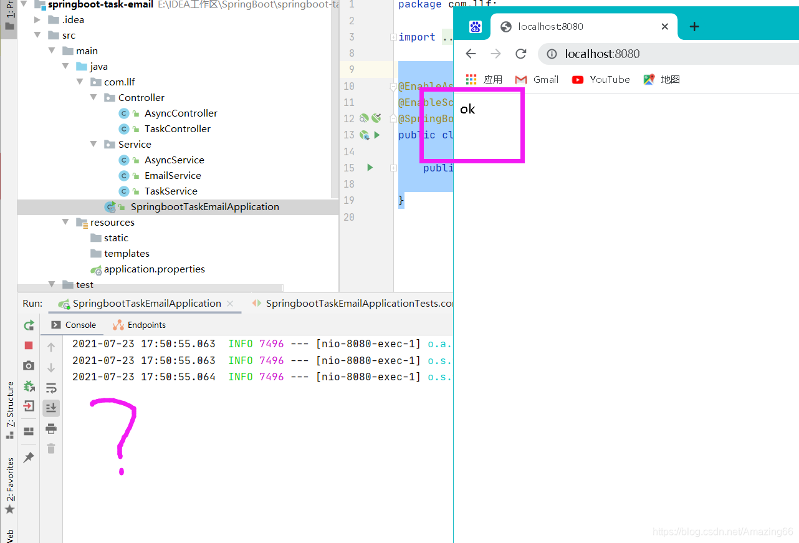Click the site info icon in address bar
This screenshot has width=799, height=543.
tap(552, 54)
